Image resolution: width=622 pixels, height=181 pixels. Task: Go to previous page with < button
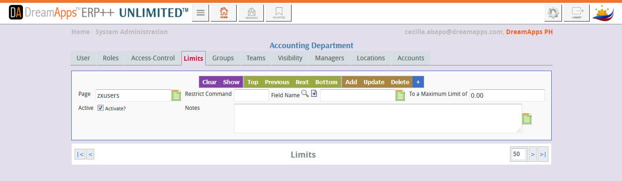tap(90, 154)
